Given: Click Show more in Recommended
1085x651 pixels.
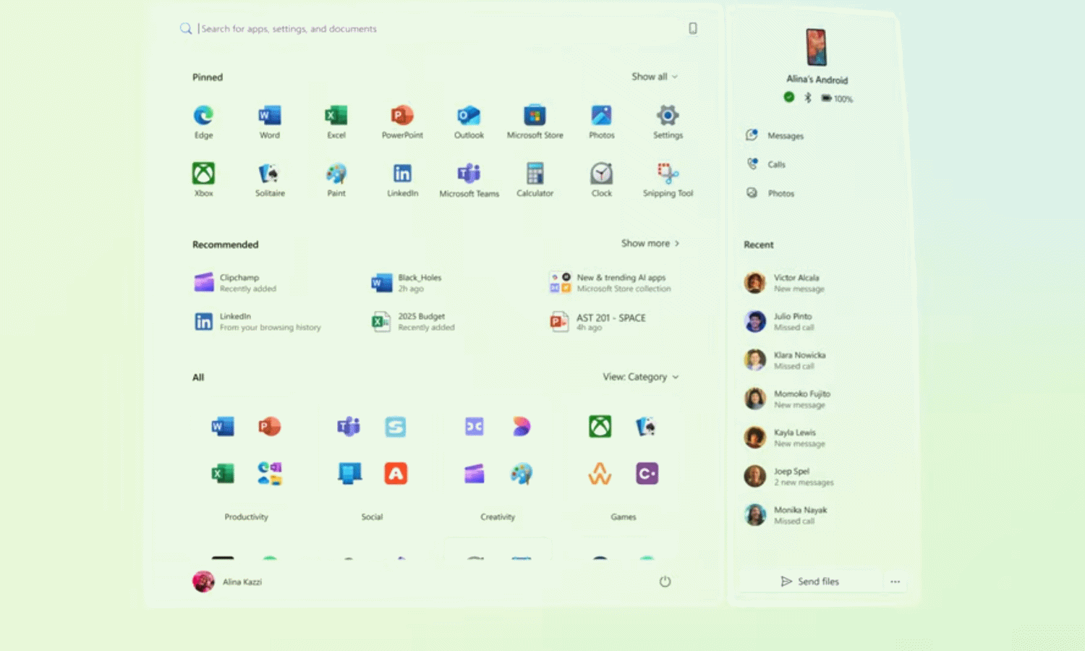Looking at the screenshot, I should pos(650,243).
